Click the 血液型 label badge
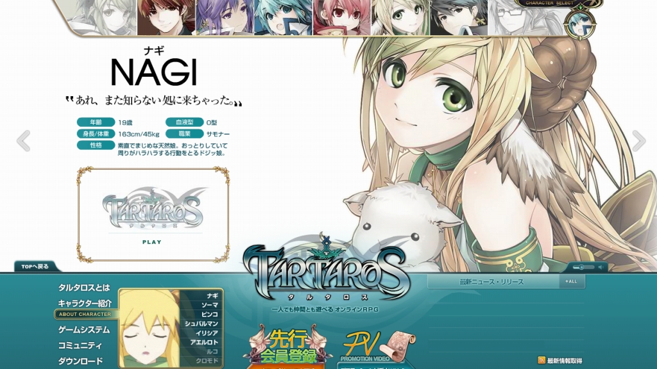Screen dimensions: 657x369 (184, 122)
